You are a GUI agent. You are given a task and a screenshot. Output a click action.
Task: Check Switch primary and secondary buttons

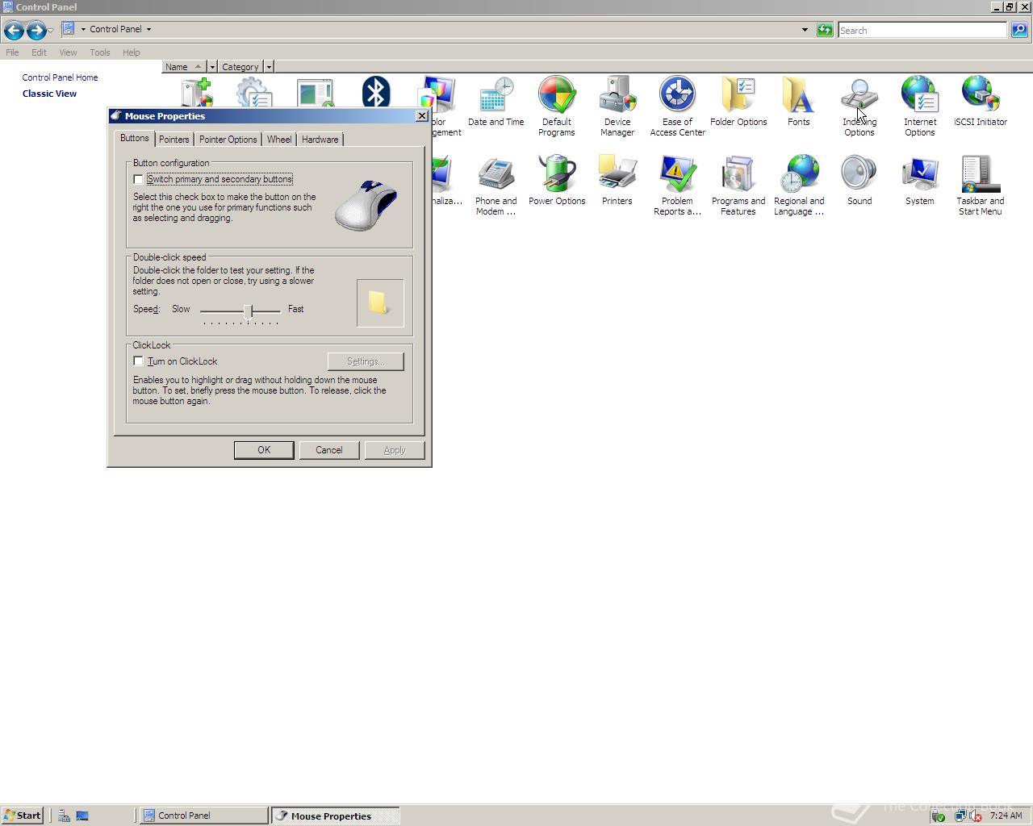[x=138, y=179]
